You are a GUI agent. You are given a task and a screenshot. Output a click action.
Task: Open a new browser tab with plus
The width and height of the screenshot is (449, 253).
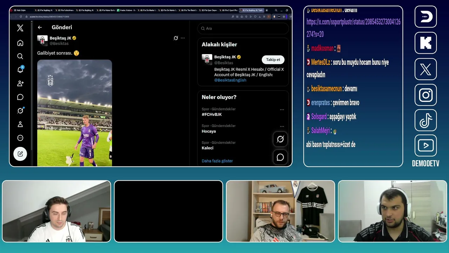[x=267, y=10]
